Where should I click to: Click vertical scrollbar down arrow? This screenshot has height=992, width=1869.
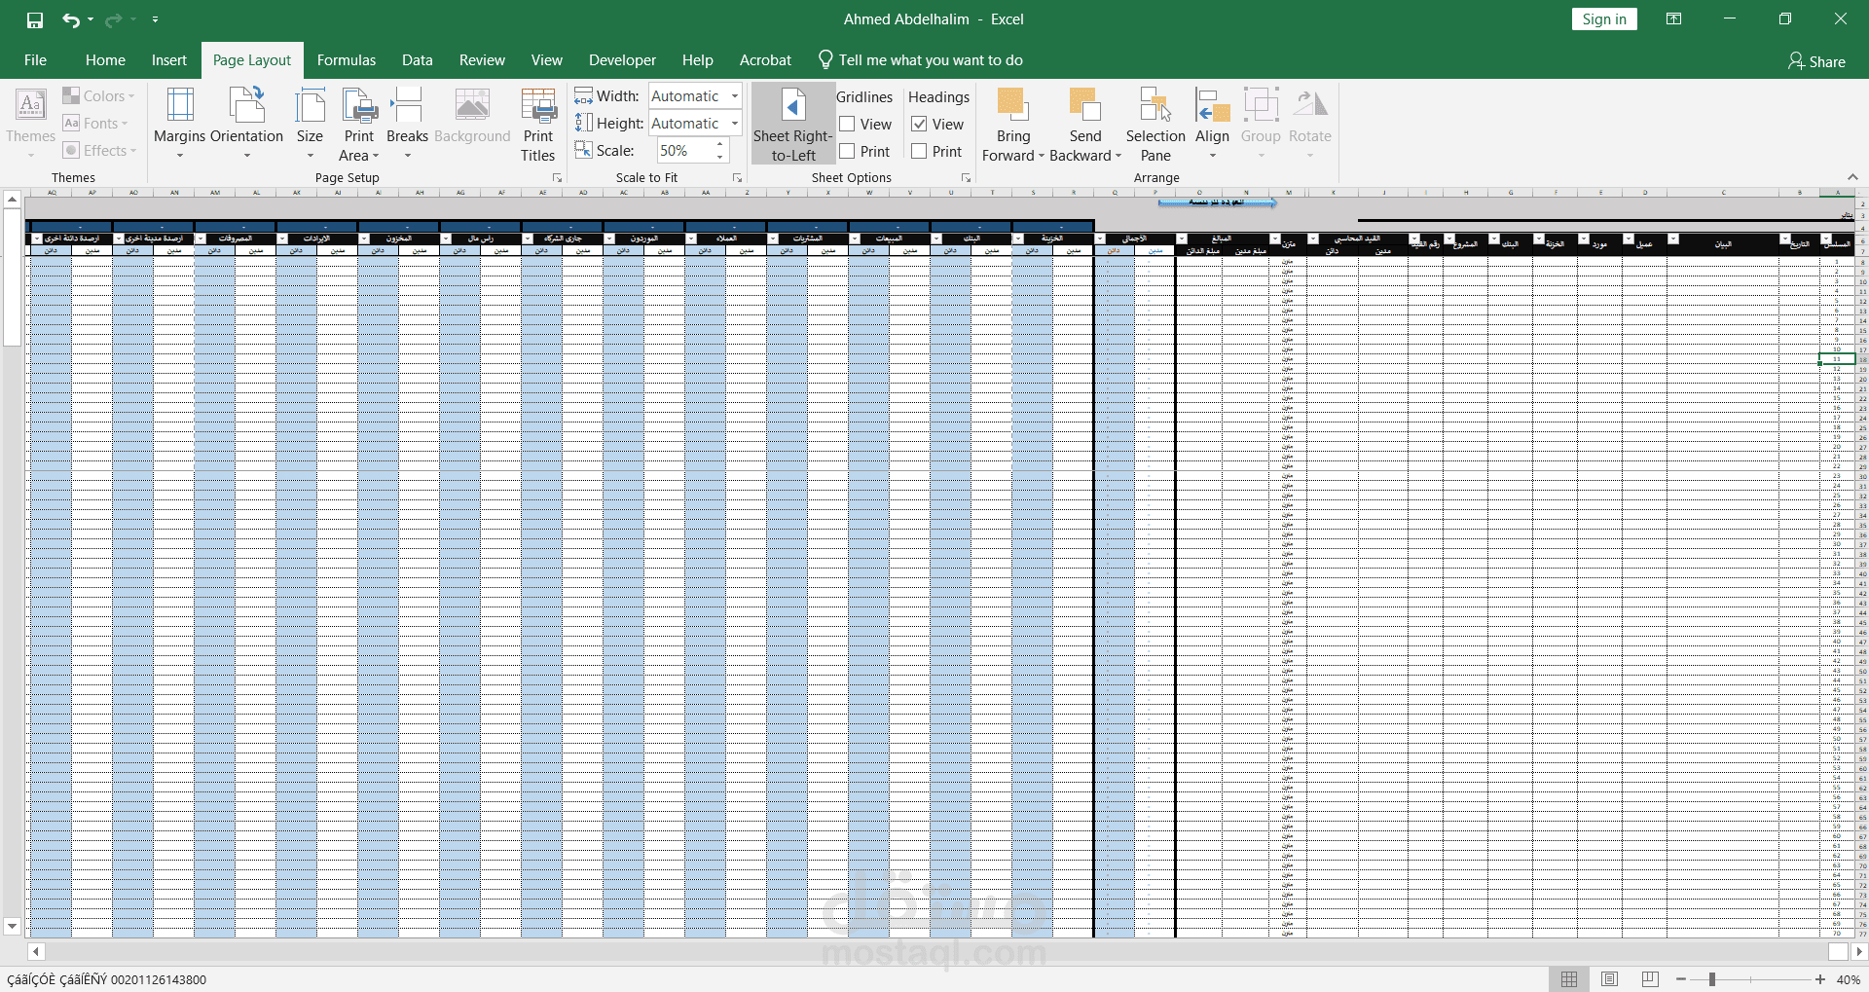tap(12, 926)
